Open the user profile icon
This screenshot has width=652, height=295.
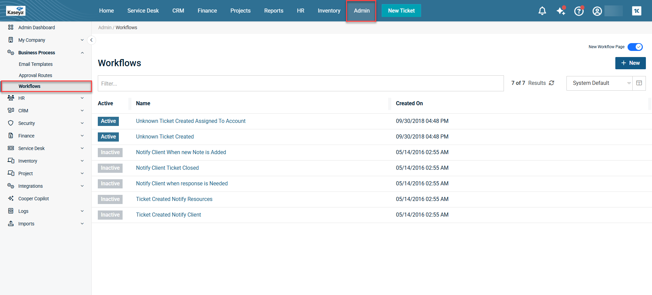click(x=597, y=11)
